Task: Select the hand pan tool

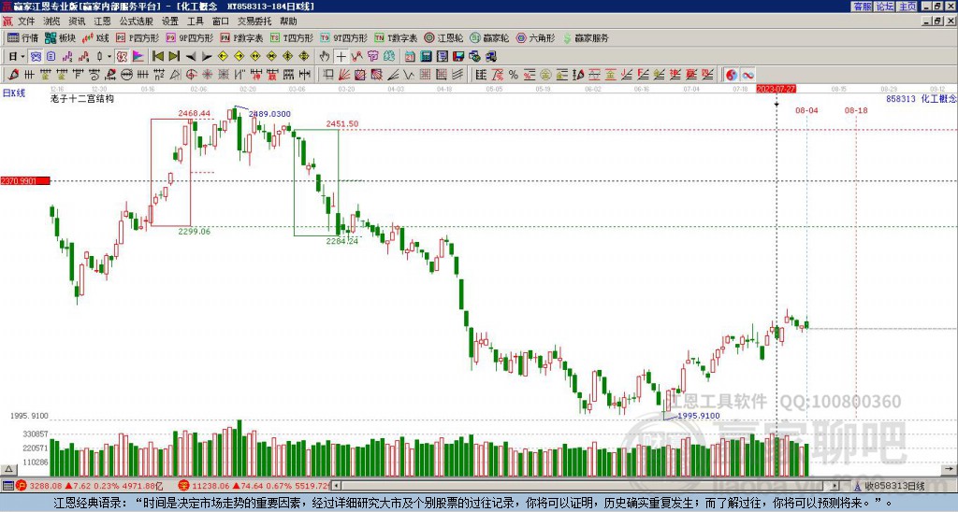Action: pos(325,57)
